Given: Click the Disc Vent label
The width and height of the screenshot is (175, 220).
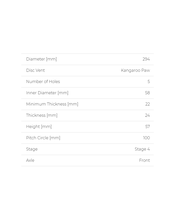Looking at the screenshot, I should tap(35, 70).
